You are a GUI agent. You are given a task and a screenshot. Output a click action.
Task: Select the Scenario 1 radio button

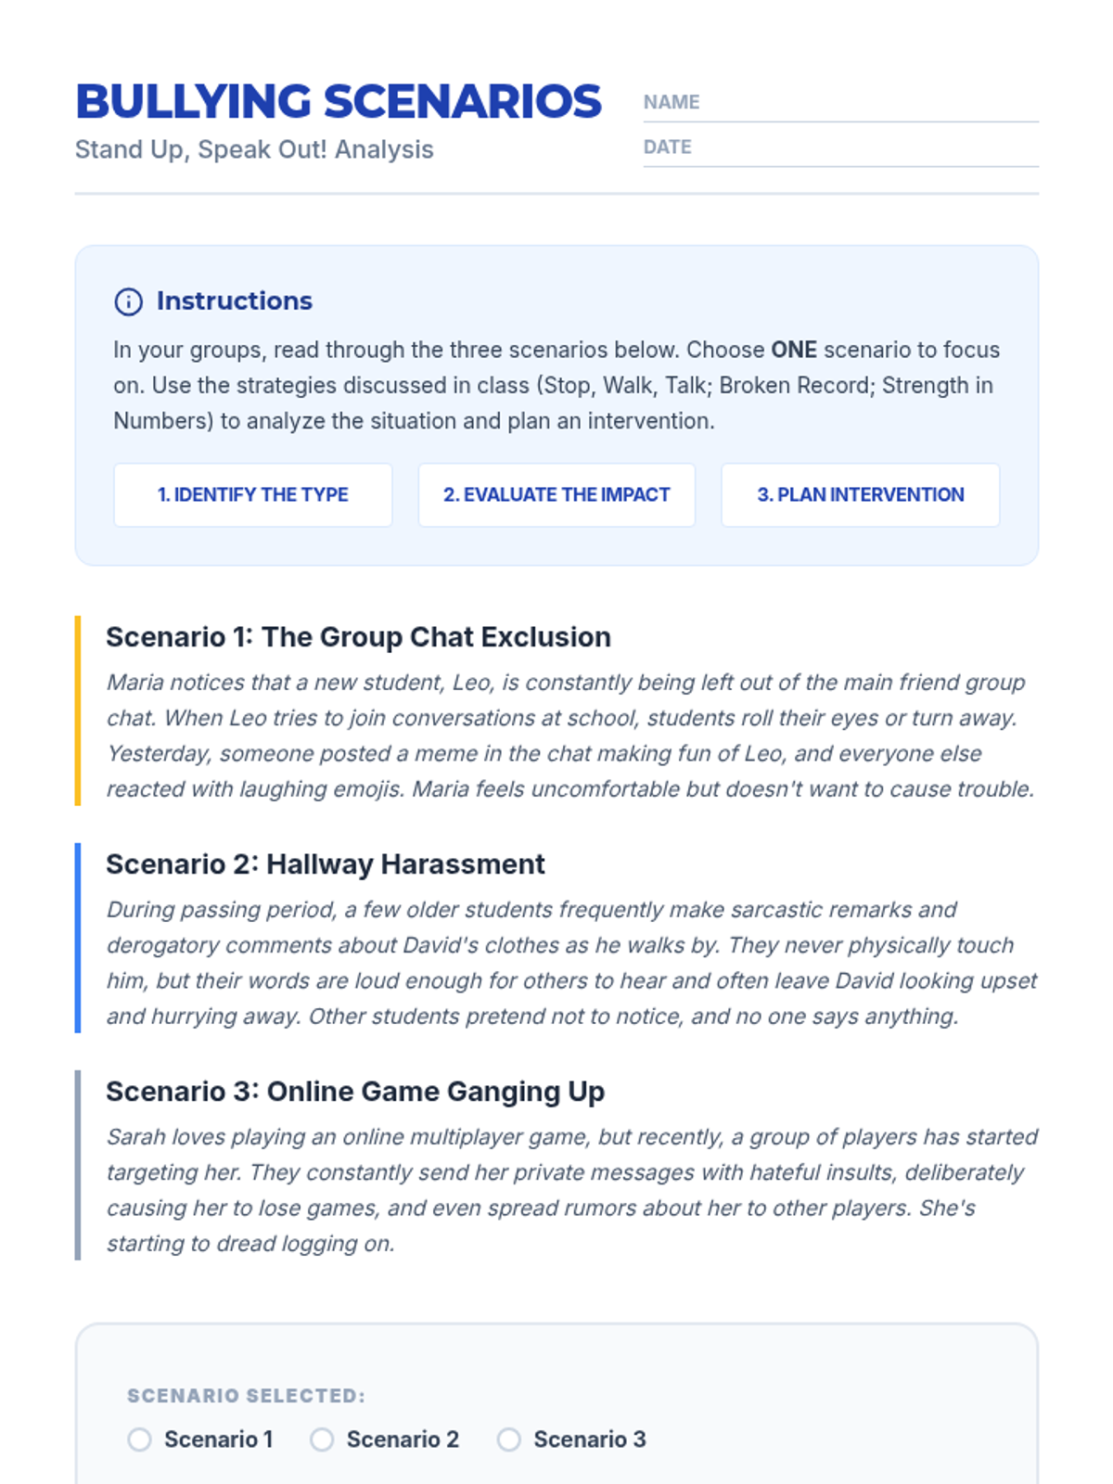[140, 1439]
